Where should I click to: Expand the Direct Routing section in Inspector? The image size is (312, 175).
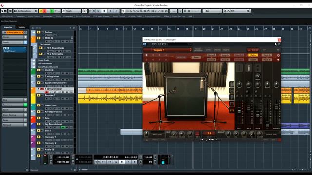(15, 115)
